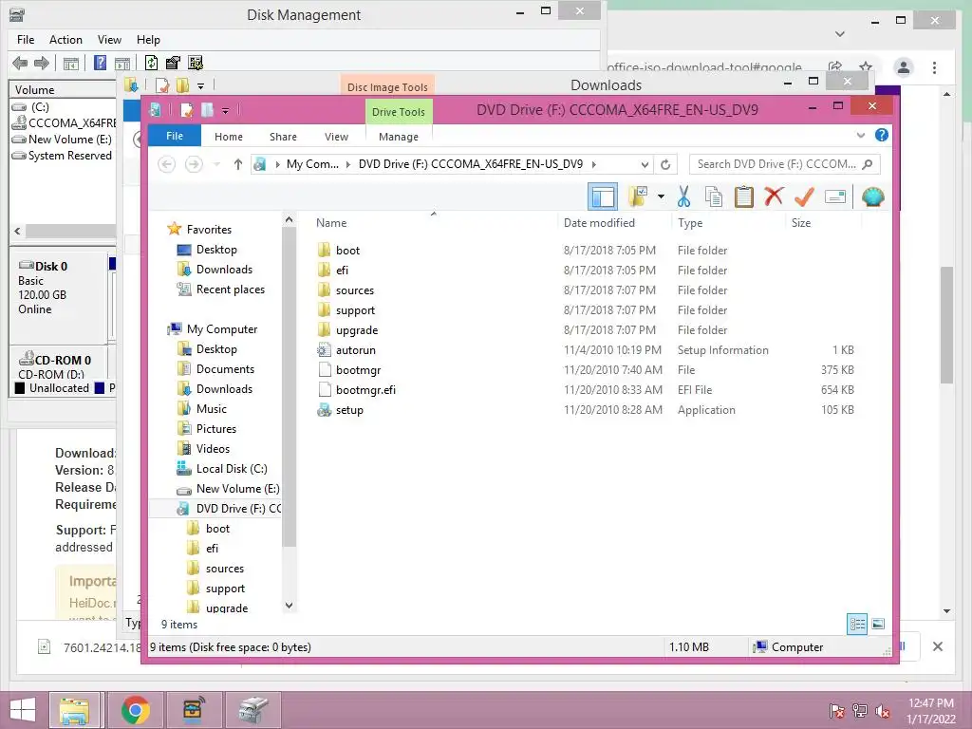Click Forward arrow in Disk Management toolbar

click(42, 63)
